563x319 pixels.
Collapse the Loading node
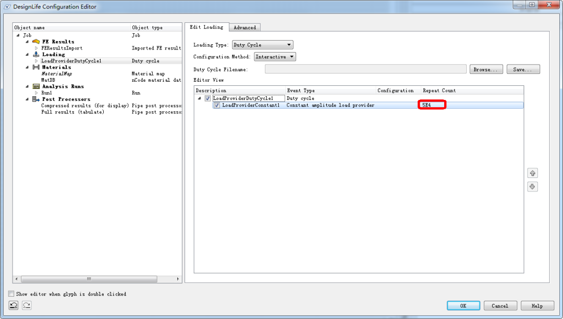coord(27,55)
